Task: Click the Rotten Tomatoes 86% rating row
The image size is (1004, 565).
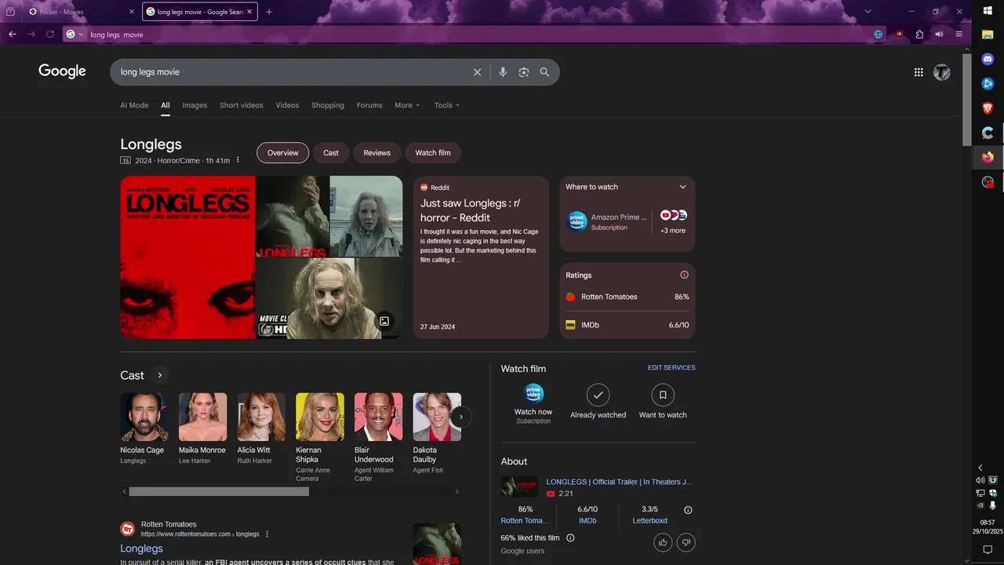Action: (x=627, y=297)
